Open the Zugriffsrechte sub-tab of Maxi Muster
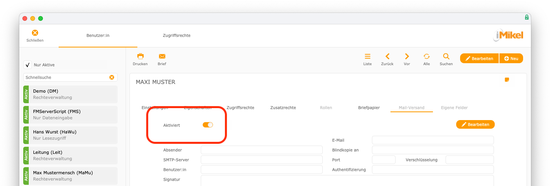Image resolution: width=553 pixels, height=186 pixels. coord(240,108)
